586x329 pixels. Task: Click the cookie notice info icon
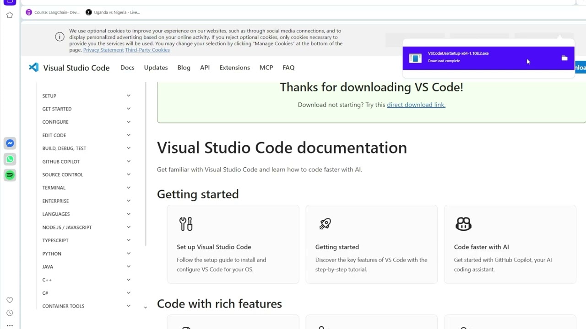coord(60,37)
